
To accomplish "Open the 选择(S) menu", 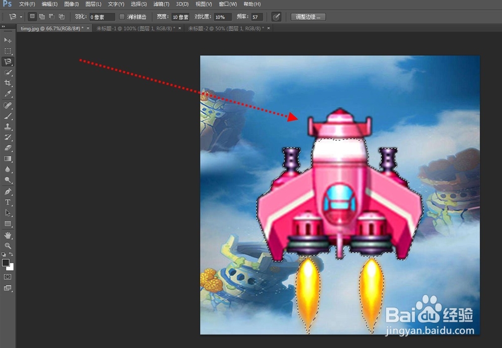I will (x=139, y=4).
